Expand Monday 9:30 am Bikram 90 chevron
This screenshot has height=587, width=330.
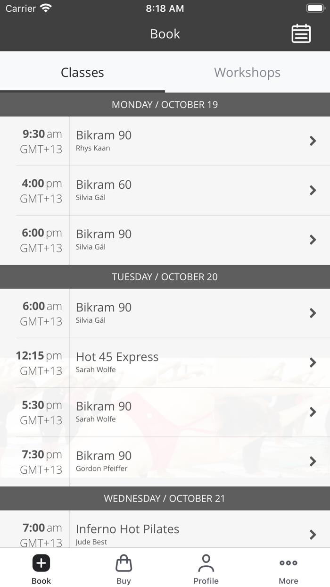[x=313, y=141]
